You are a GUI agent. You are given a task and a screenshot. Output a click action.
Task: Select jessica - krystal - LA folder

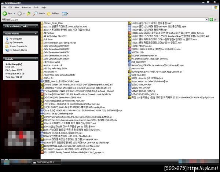point(51,65)
